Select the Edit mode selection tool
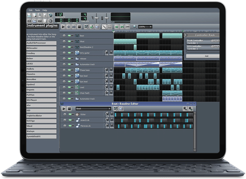Viewport: 246px width, 179px height. 110,27
